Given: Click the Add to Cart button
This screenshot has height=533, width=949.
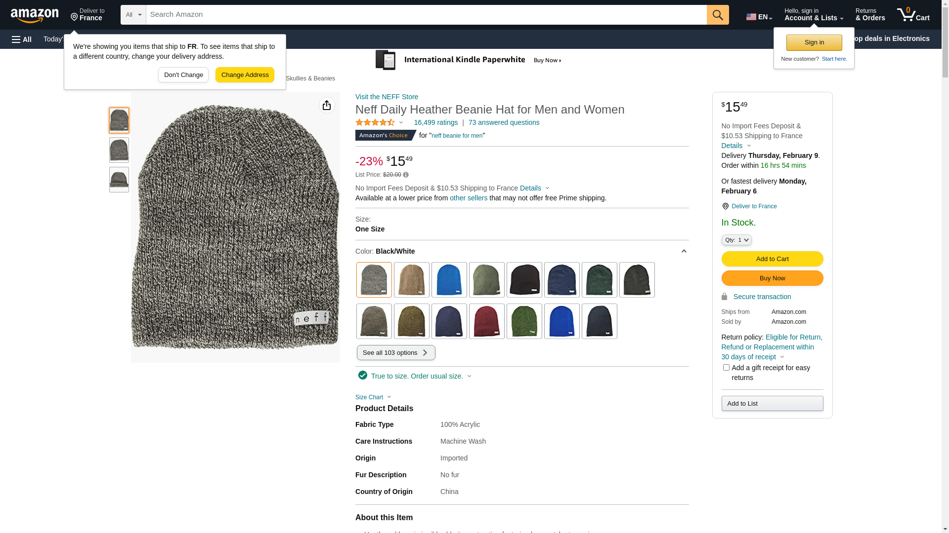Looking at the screenshot, I should 772,259.
